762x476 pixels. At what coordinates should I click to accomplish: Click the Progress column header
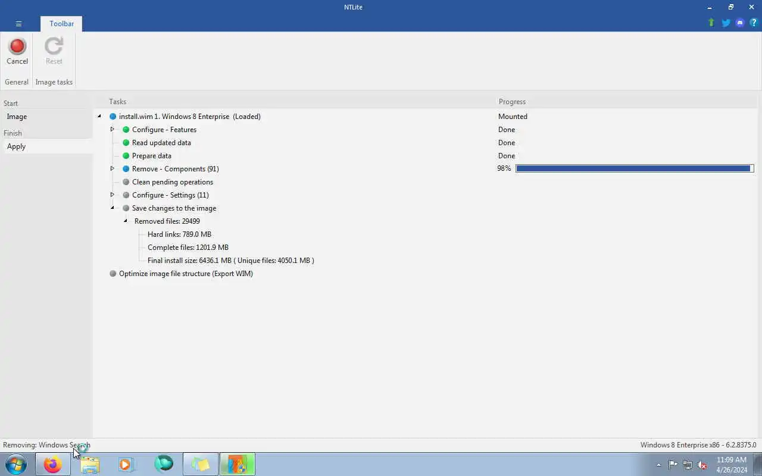tap(512, 102)
